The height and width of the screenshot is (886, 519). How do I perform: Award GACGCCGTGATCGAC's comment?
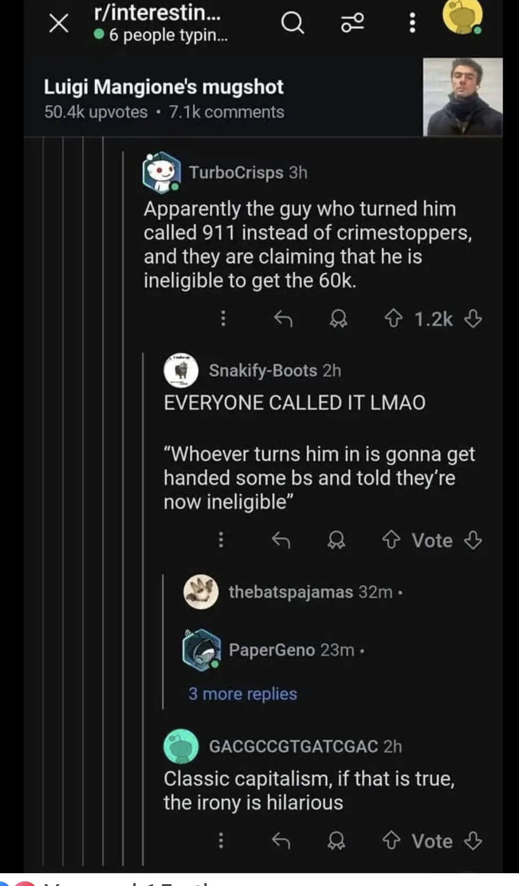point(336,841)
